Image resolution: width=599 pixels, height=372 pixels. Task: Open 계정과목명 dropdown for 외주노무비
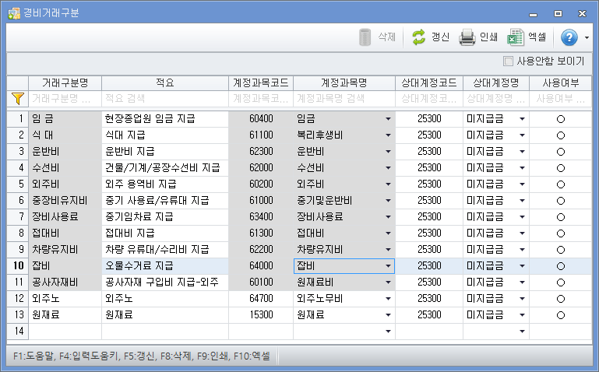(x=388, y=299)
